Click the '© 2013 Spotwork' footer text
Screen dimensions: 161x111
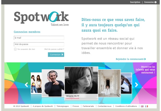pos(21,106)
